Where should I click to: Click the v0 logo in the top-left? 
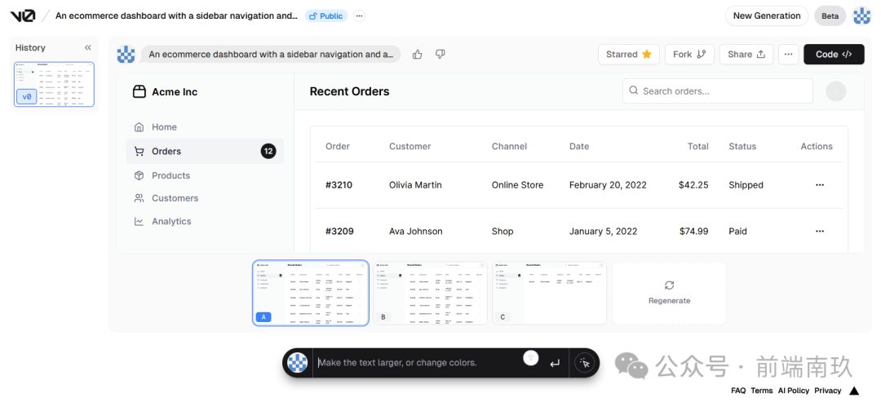(23, 15)
